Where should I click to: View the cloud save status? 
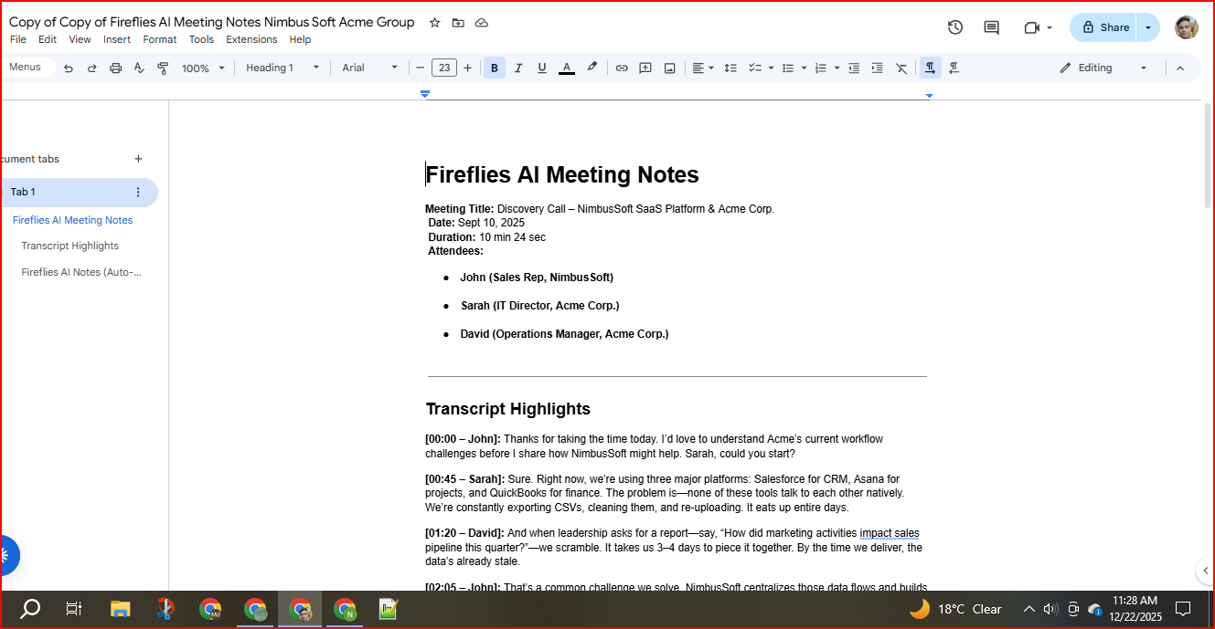pos(482,23)
